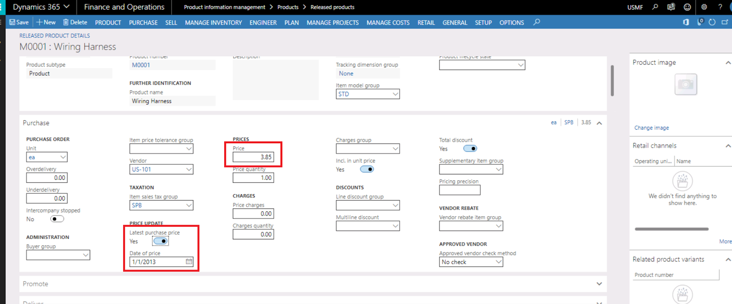Open the PRODUCT action tab
This screenshot has height=304, width=732.
108,22
